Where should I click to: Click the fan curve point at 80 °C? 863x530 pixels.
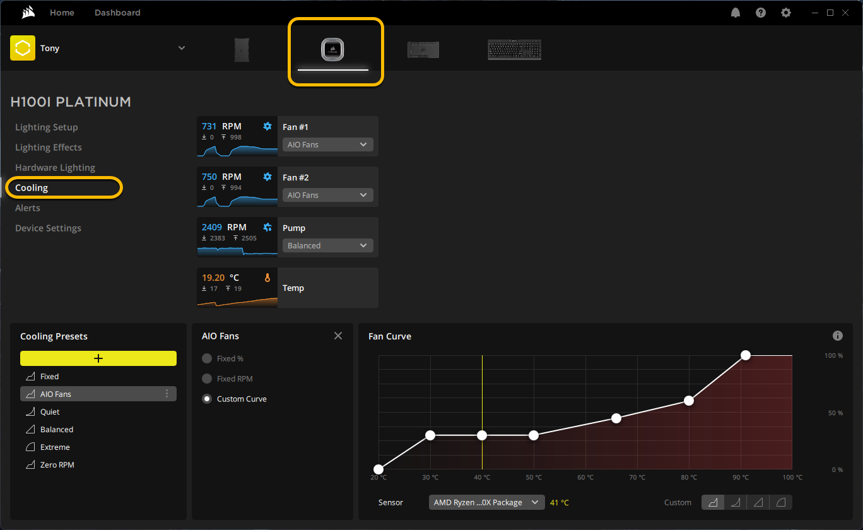(689, 401)
